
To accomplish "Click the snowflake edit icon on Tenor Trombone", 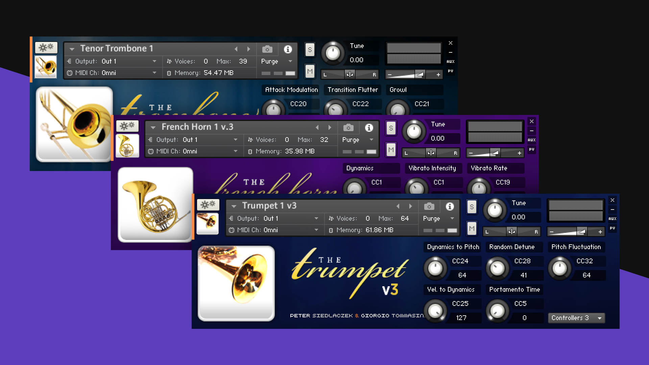I will [46, 47].
